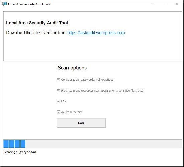Click the app icon in the title bar
The image size is (184, 167).
pos(4,4)
